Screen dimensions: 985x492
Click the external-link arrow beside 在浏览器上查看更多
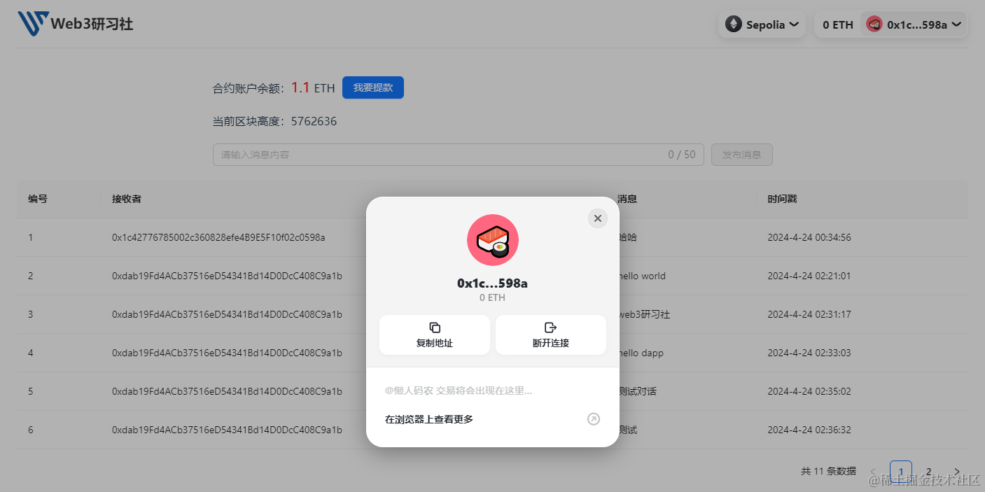[x=593, y=419]
